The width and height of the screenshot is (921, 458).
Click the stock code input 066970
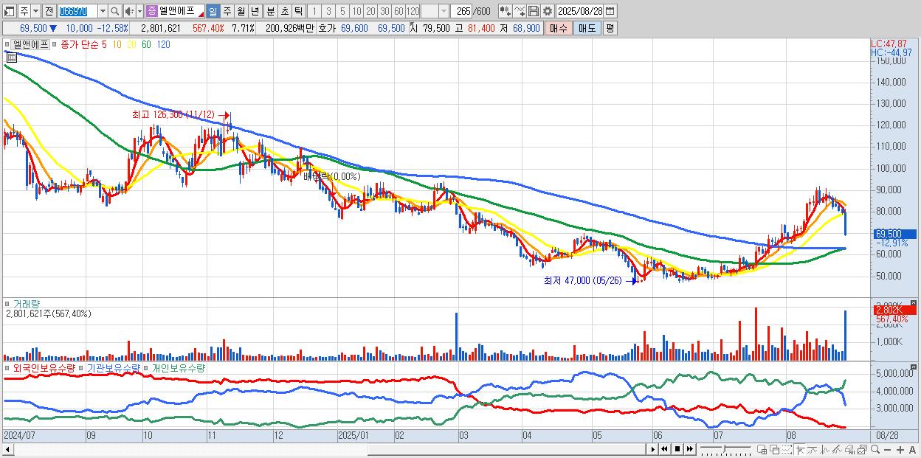click(78, 11)
